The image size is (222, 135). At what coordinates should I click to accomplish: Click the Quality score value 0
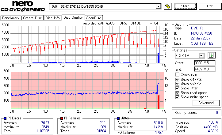217,113
